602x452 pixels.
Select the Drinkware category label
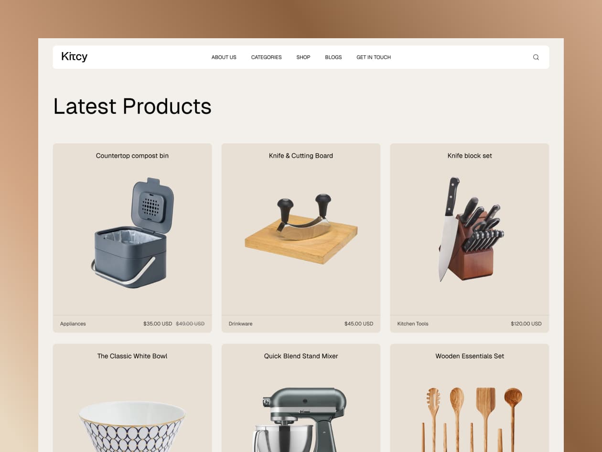point(241,324)
